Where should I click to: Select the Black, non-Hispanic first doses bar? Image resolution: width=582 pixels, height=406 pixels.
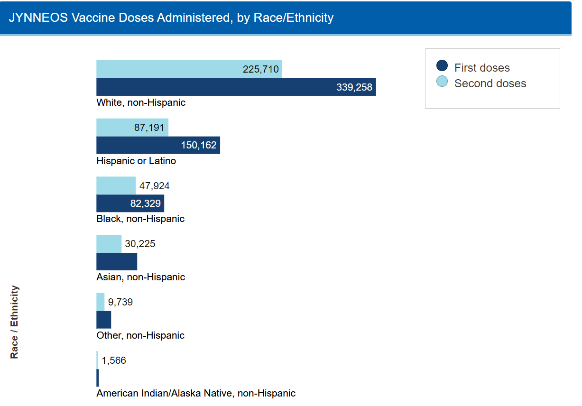click(130, 203)
